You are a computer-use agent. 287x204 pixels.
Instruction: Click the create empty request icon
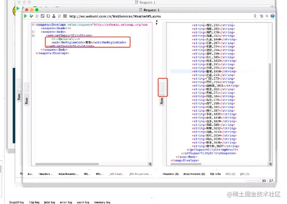click(x=48, y=16)
